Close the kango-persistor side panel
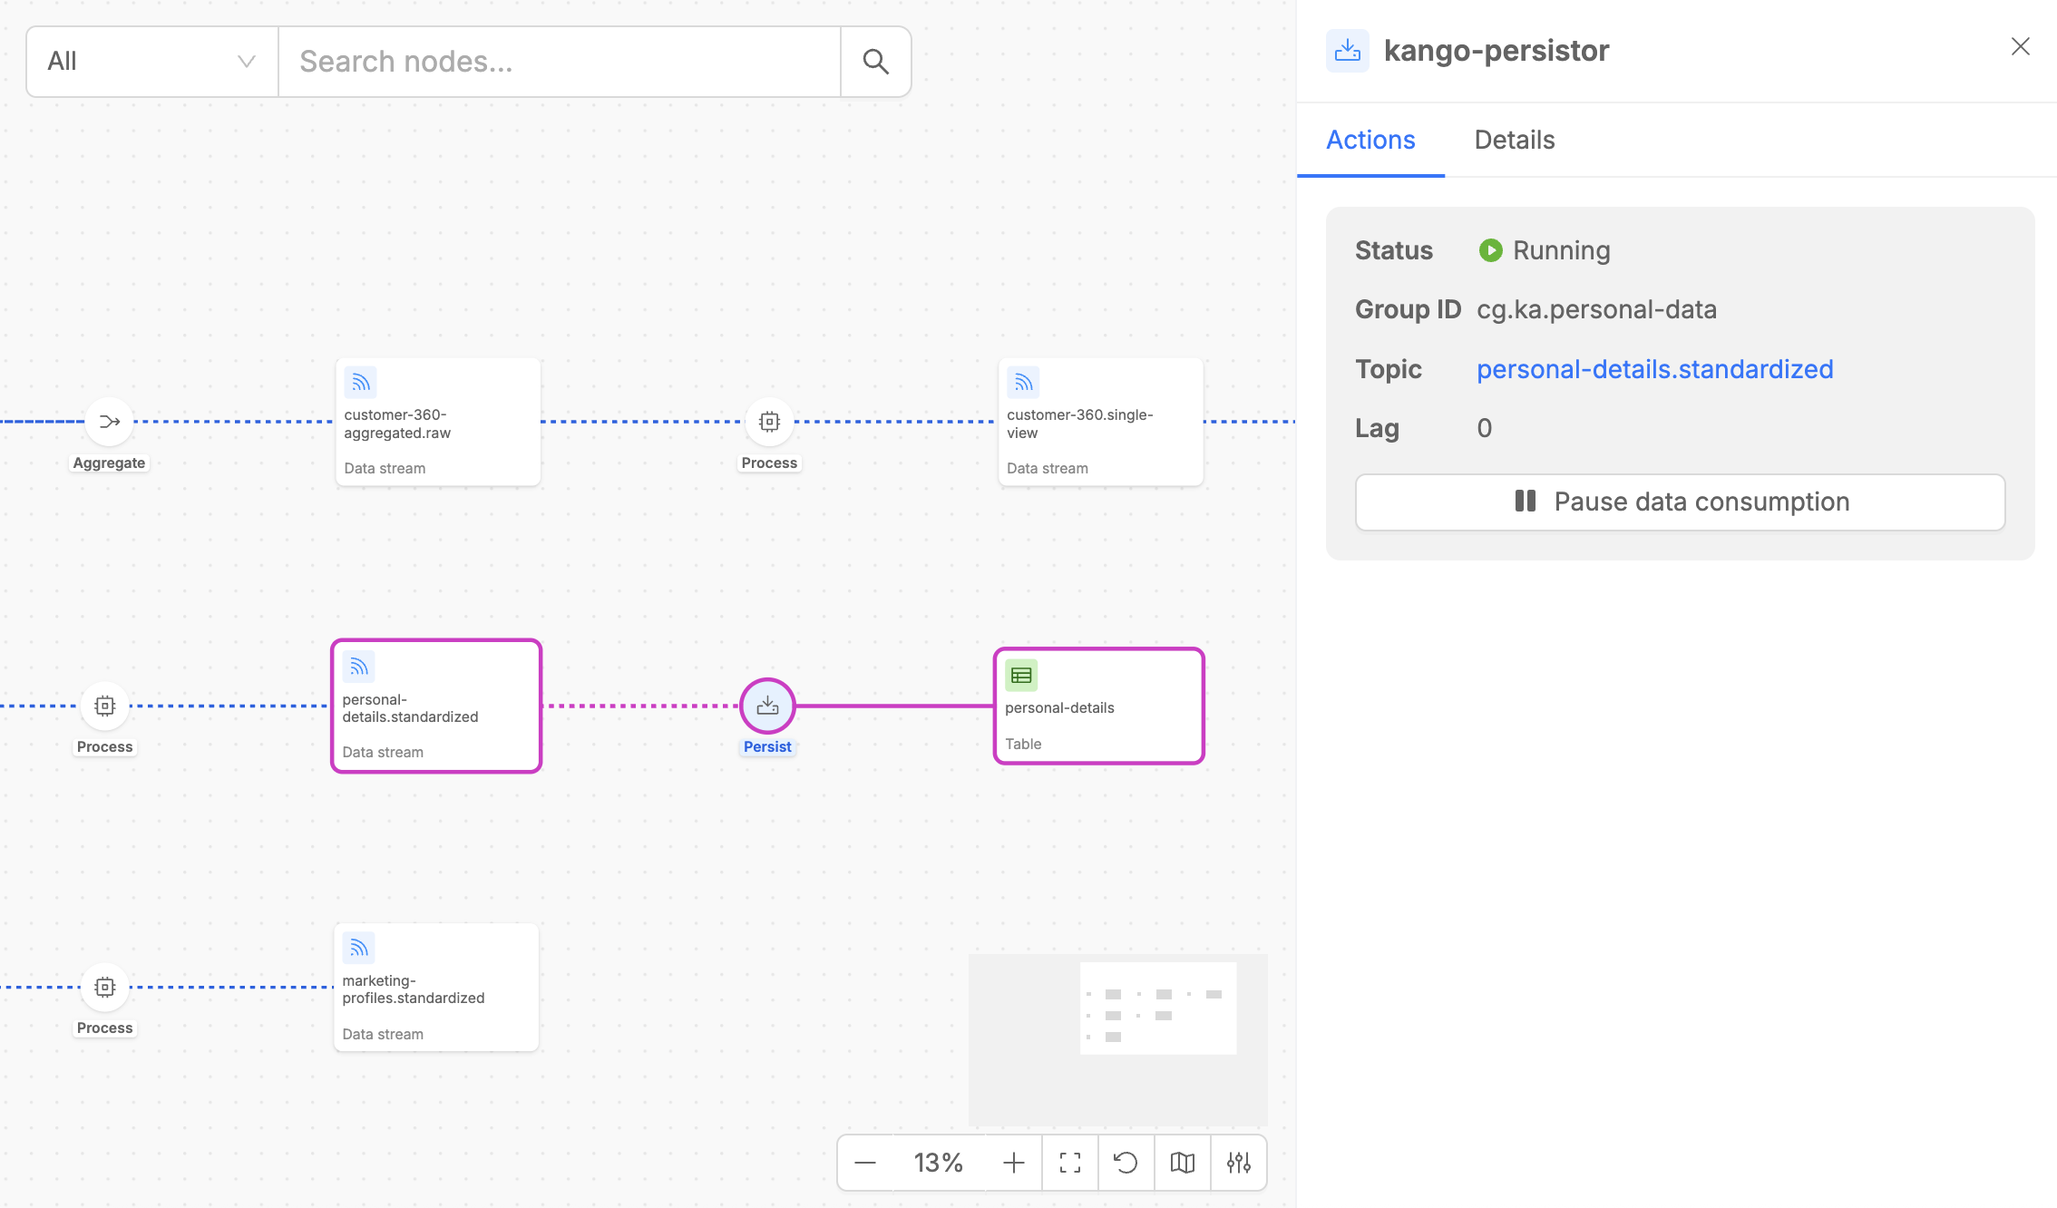The image size is (2057, 1208). coord(2020,47)
